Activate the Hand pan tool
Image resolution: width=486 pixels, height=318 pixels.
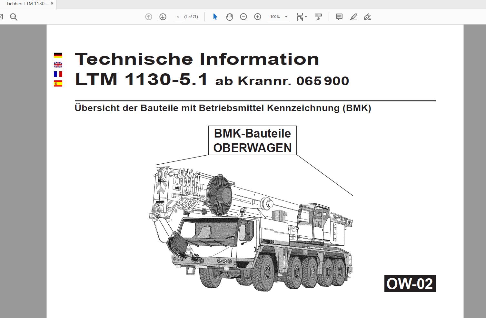229,17
